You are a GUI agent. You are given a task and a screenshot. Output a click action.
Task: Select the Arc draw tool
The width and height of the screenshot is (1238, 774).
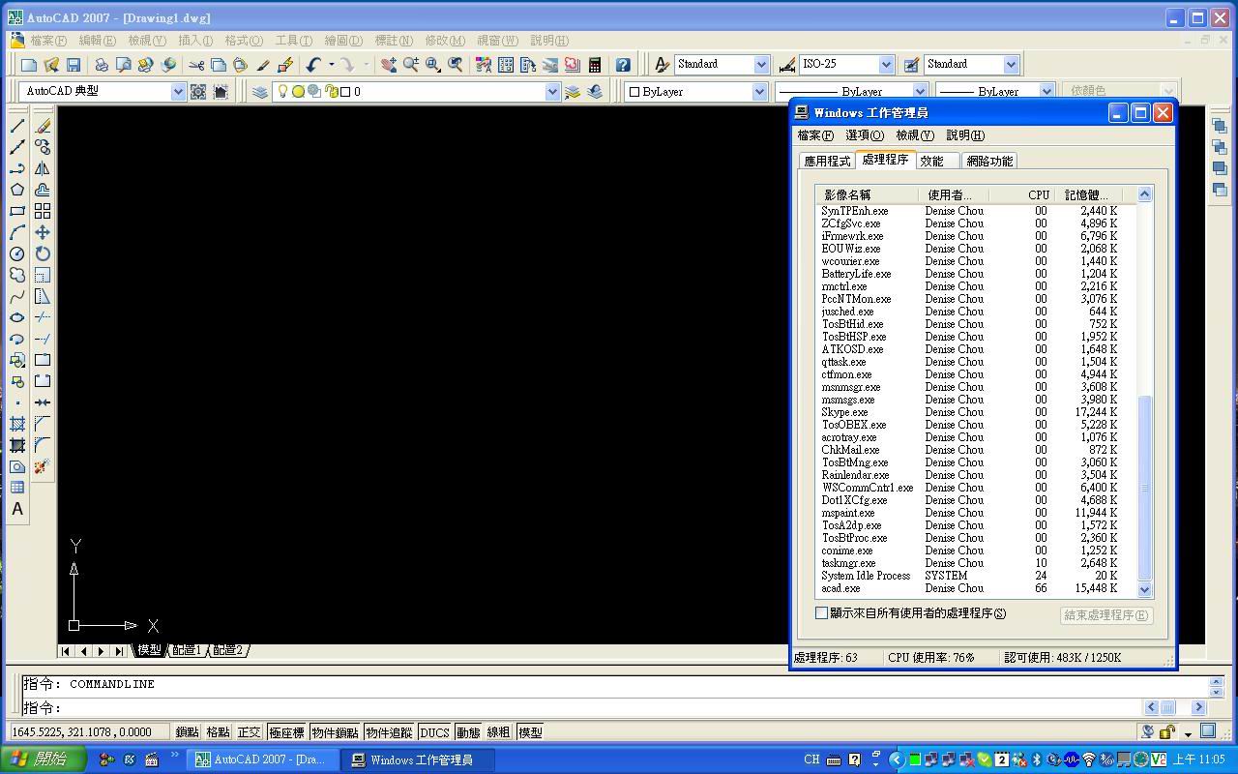[17, 232]
